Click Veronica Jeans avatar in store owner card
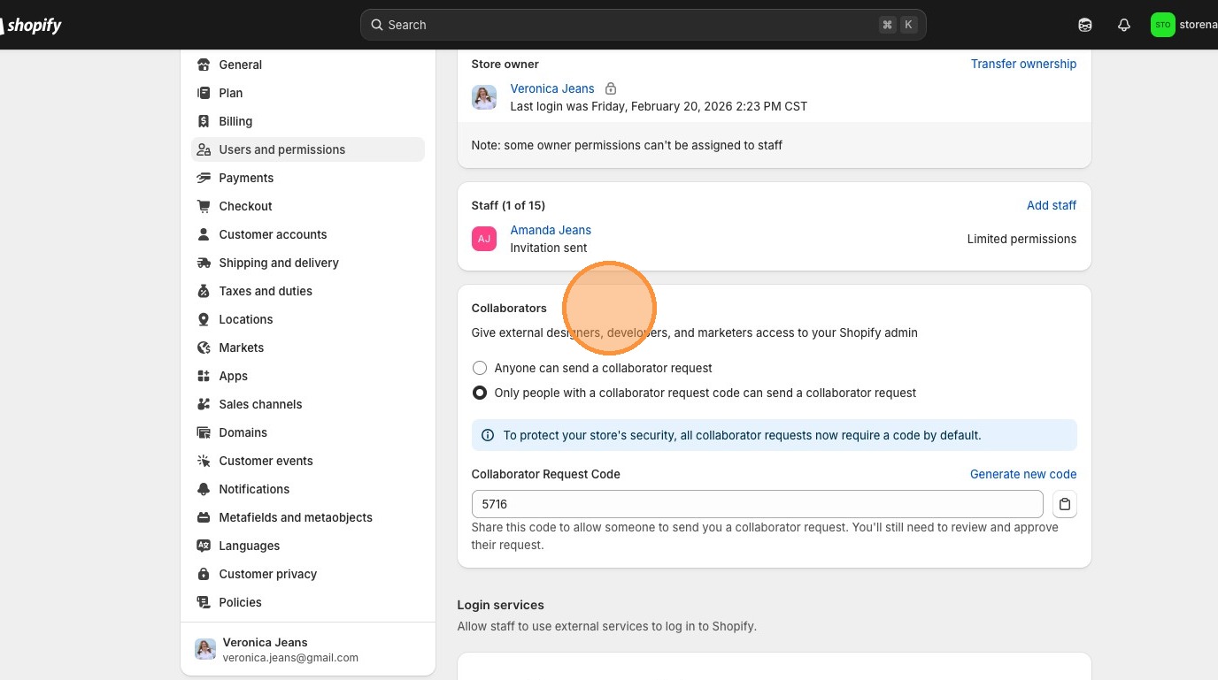Screen dimensions: 1218x680 [x=484, y=97]
